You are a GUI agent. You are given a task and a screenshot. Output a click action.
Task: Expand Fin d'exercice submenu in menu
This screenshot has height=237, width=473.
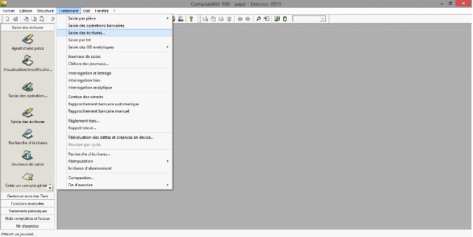(x=115, y=185)
